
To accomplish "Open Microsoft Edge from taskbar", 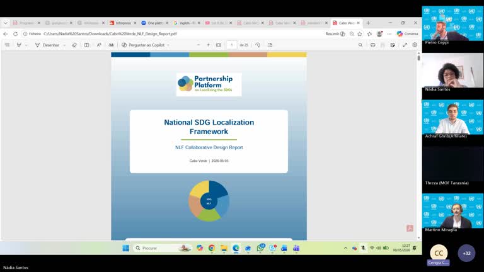I will pos(236,248).
